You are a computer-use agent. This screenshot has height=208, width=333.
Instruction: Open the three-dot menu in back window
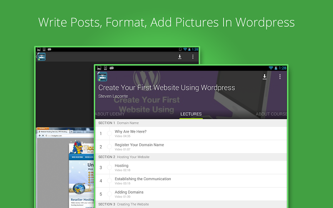coord(193,57)
